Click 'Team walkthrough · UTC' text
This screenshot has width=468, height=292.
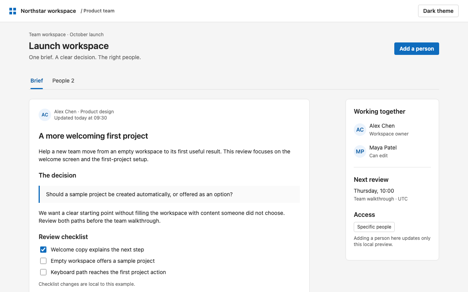(381, 199)
